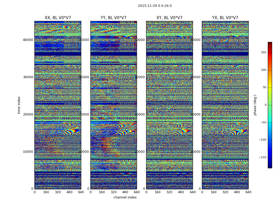Click the 40000 y-tick of XX plot
Image resolution: width=276 pixels, height=210 pixels.
[x=28, y=40]
